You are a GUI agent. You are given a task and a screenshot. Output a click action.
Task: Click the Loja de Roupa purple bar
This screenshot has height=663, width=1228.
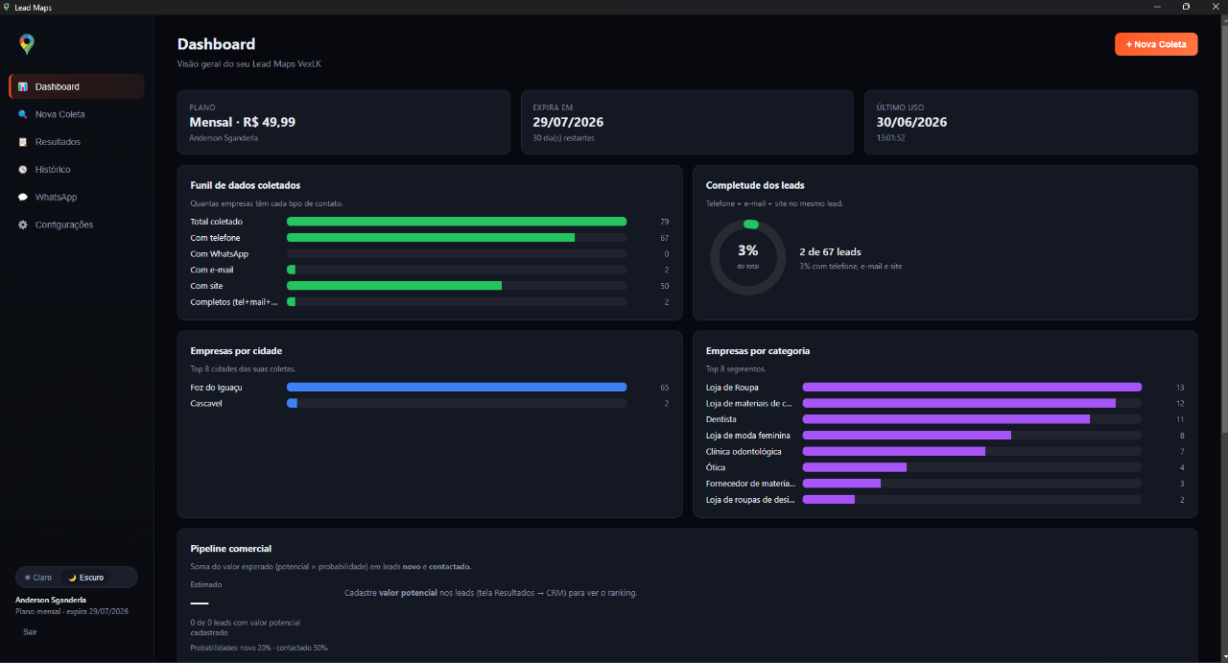(972, 388)
